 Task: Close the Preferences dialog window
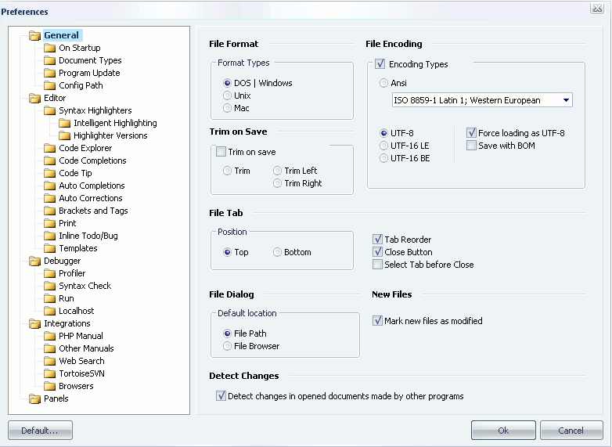point(597,9)
